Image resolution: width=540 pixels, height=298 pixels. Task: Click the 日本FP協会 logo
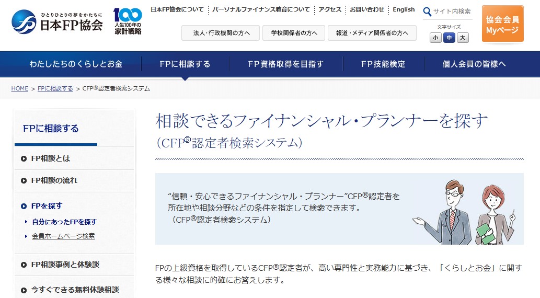(x=57, y=22)
